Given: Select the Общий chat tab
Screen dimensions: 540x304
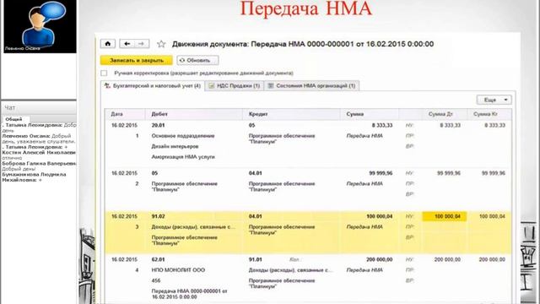Looking at the screenshot, I should pyautogui.click(x=13, y=119).
